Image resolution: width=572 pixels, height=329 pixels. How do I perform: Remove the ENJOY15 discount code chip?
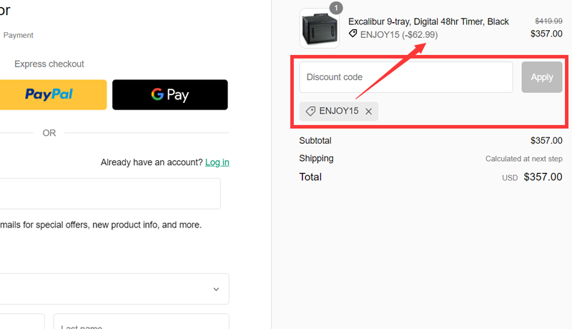point(369,112)
